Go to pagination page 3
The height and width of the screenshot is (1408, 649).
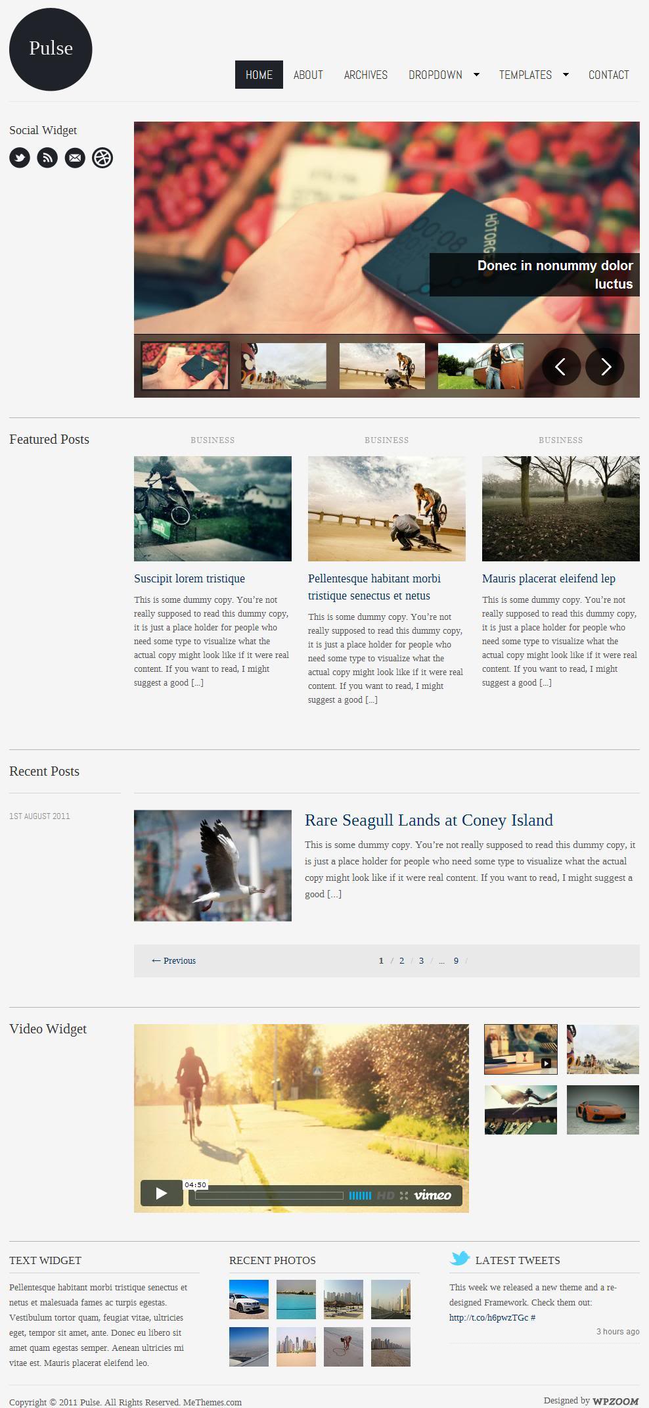(422, 961)
